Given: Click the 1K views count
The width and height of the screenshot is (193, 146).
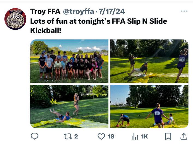Looking at the screenshot, I should [144, 136].
